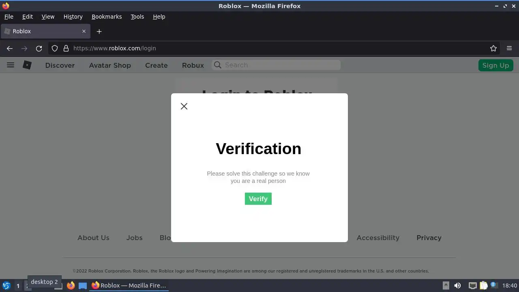The image size is (519, 292).
Task: Switch to desktop 1 in the pager
Action: click(18, 286)
